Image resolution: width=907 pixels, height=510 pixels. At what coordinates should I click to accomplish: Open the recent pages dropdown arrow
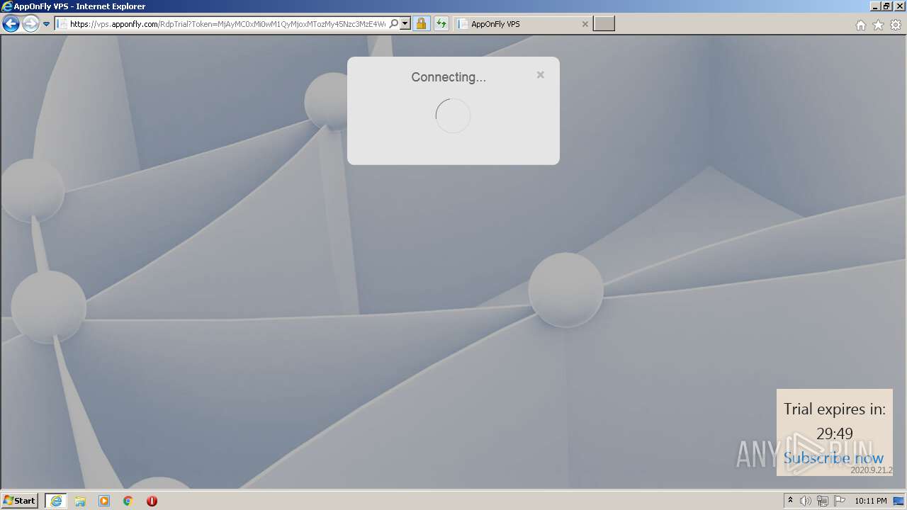[47, 24]
